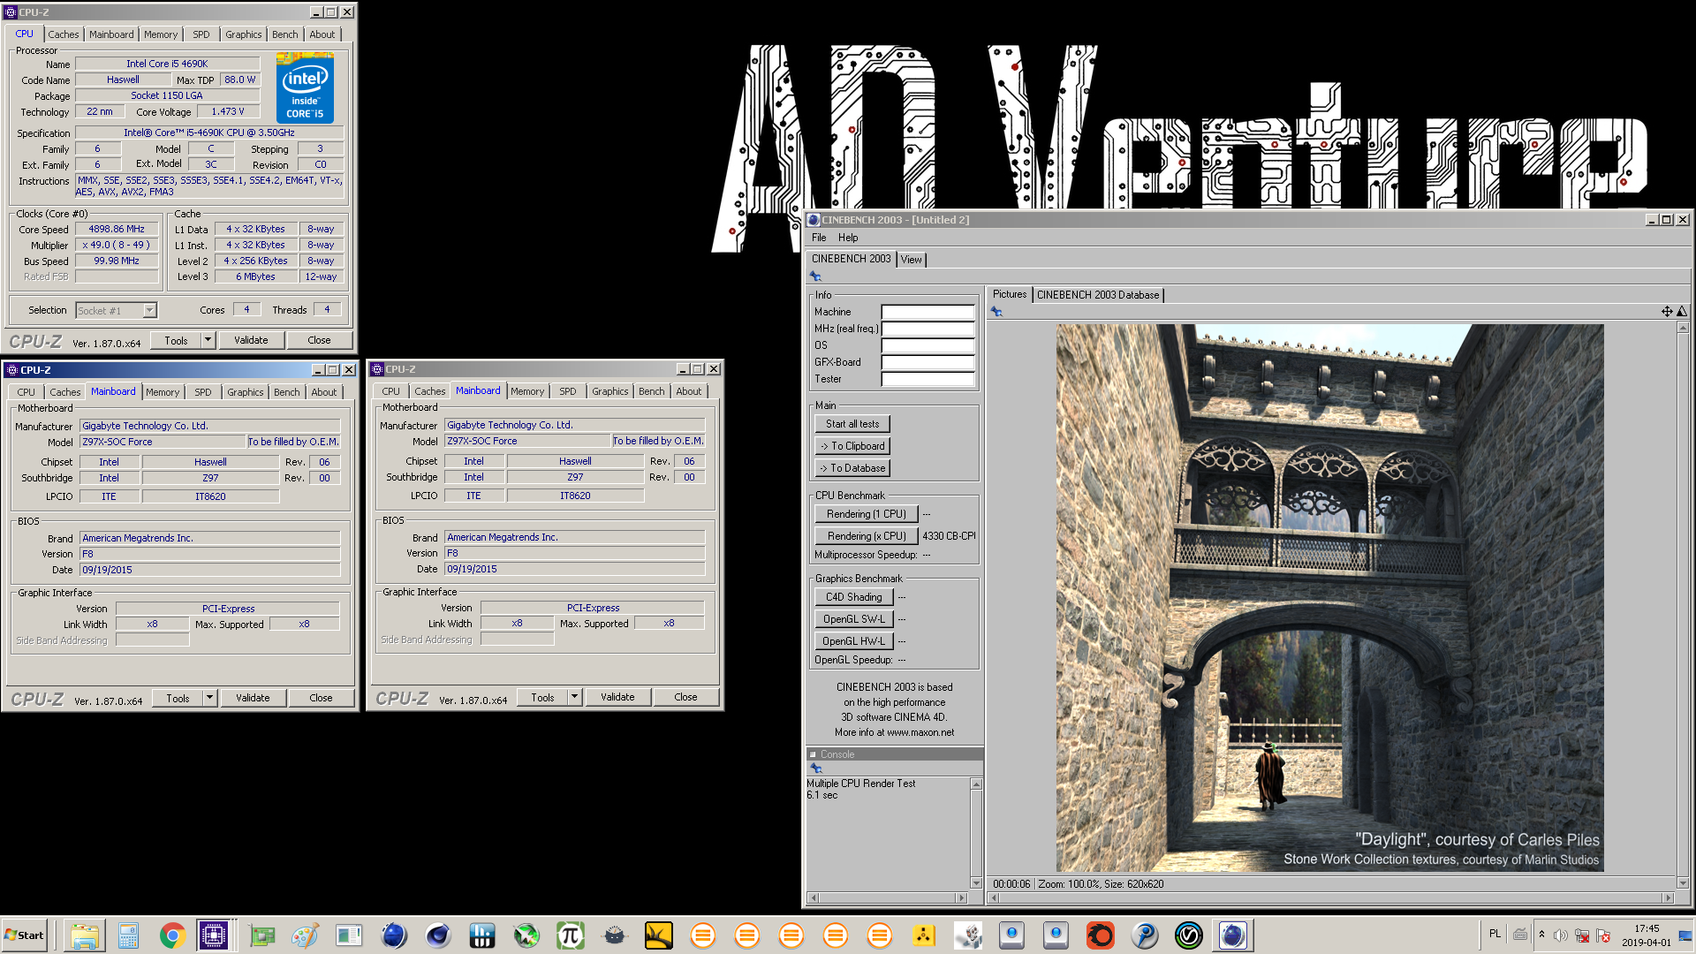Open Memory tab in top CPU-Z window

[161, 34]
